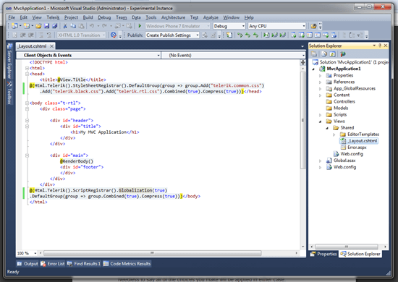Save the current file with the floppy icon
Screen dimensions: 398x282
pos(47,26)
